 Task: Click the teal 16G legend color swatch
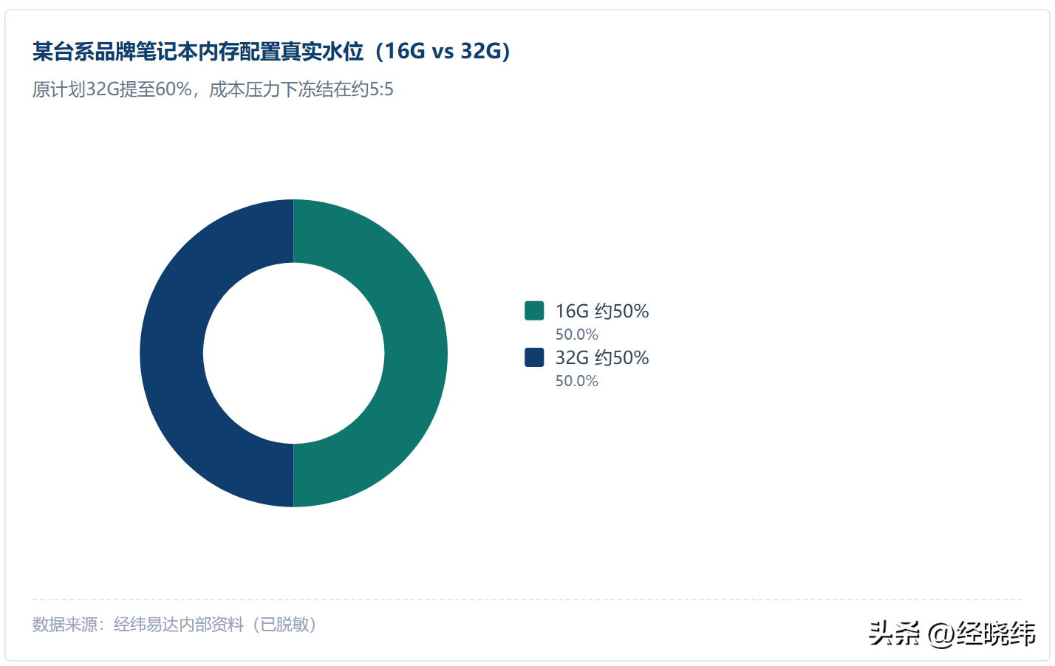(x=534, y=311)
